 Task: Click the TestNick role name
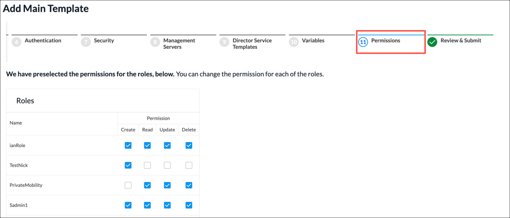19,166
